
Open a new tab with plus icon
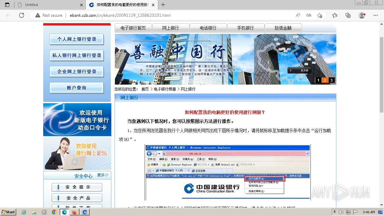[x=163, y=5]
